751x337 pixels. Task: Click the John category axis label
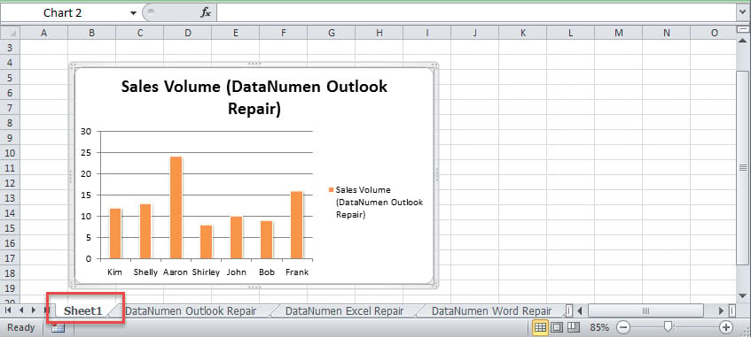point(237,272)
